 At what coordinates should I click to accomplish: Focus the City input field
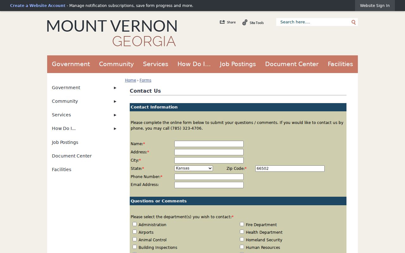(209, 160)
